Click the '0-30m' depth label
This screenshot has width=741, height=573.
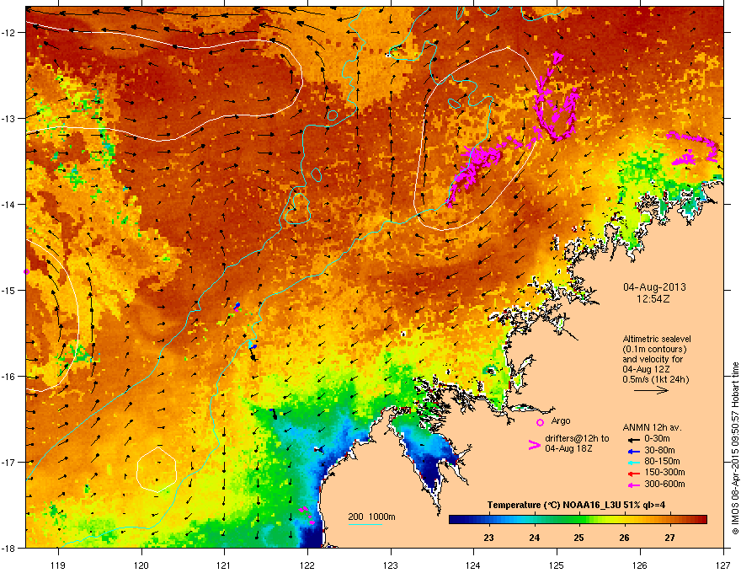(657, 439)
